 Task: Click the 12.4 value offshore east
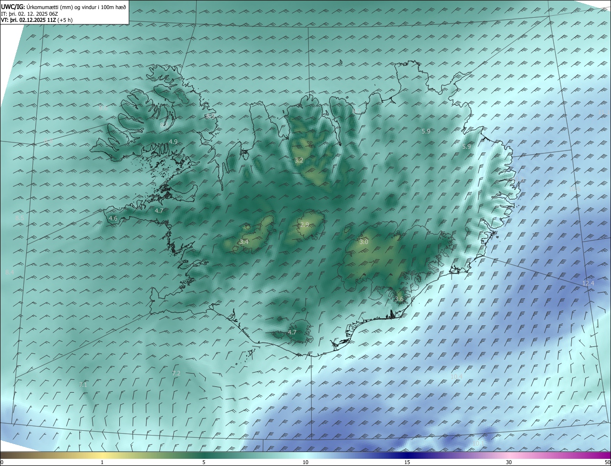[x=588, y=284]
